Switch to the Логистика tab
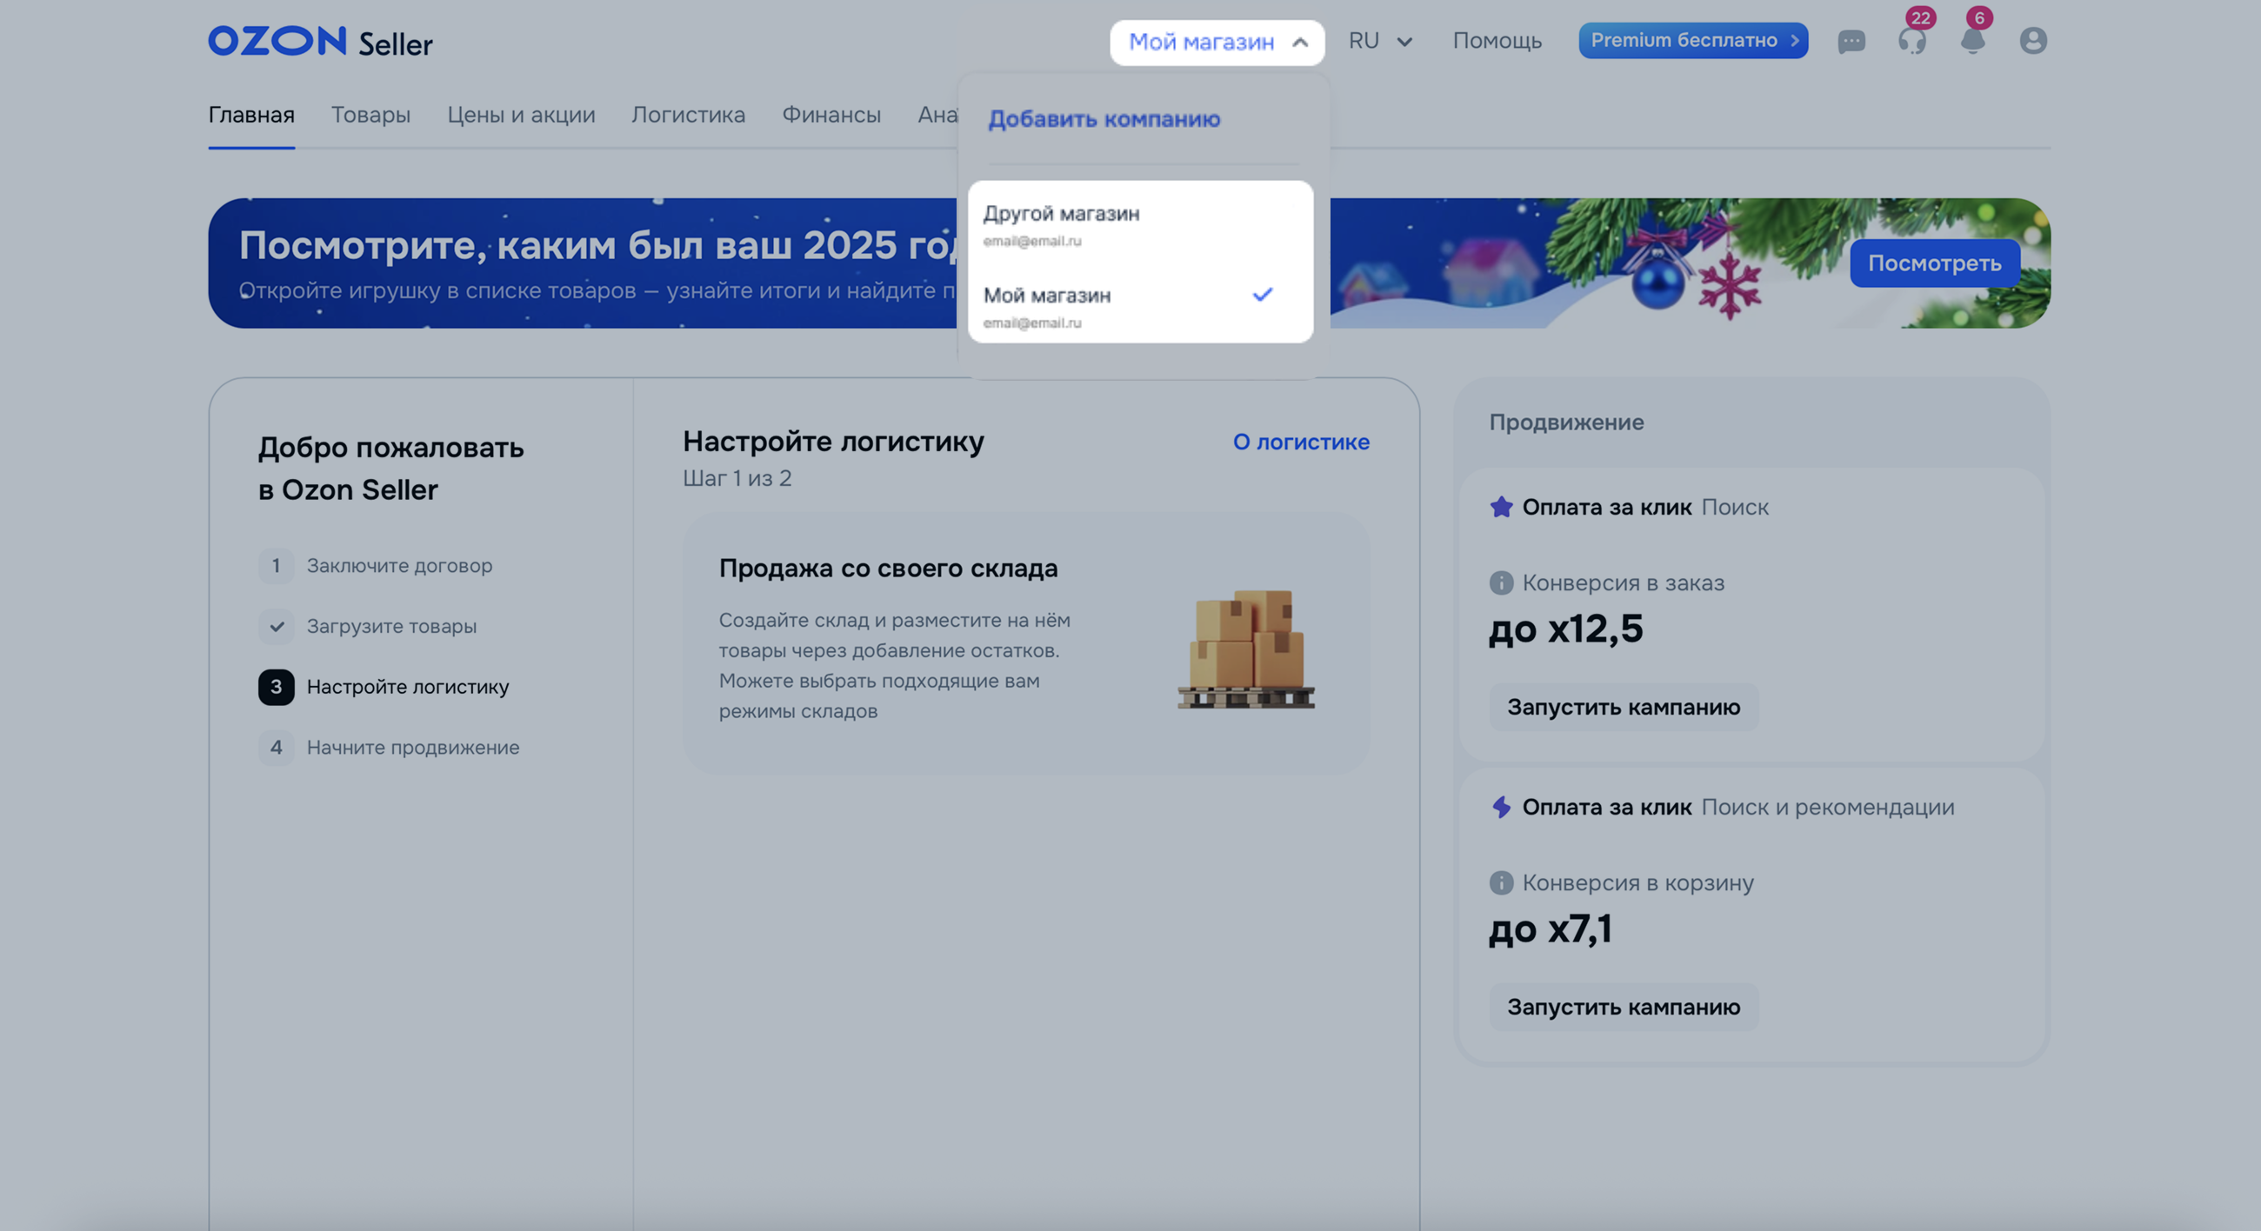This screenshot has height=1231, width=2261. click(x=688, y=115)
